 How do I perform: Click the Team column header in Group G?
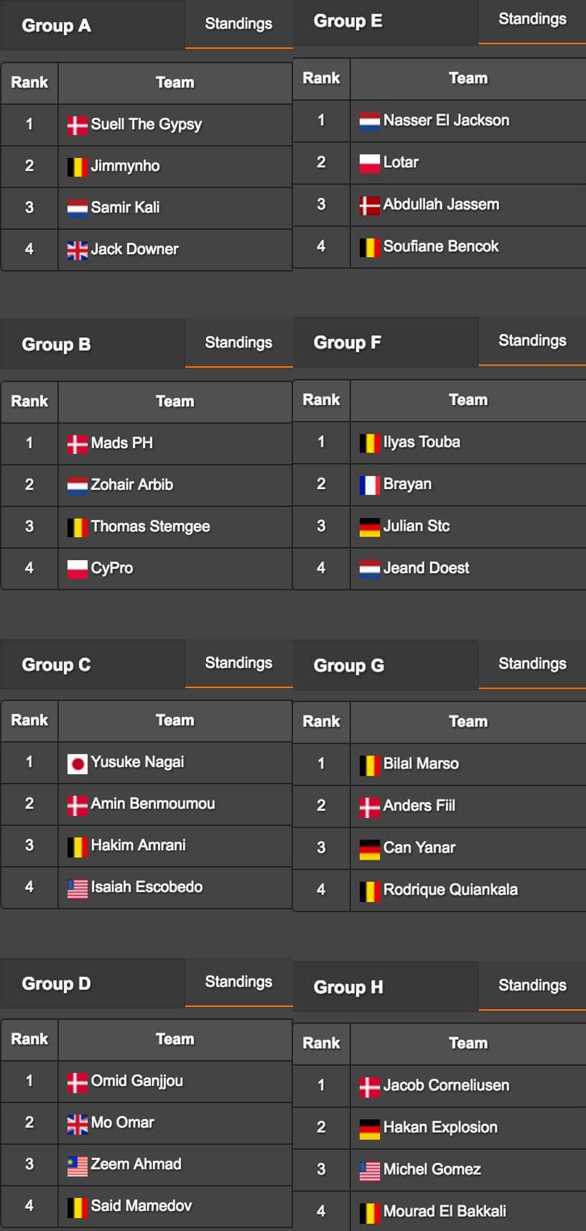coord(468,722)
